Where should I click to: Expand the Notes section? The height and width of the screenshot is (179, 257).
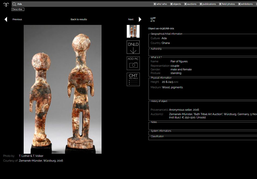pos(154,122)
